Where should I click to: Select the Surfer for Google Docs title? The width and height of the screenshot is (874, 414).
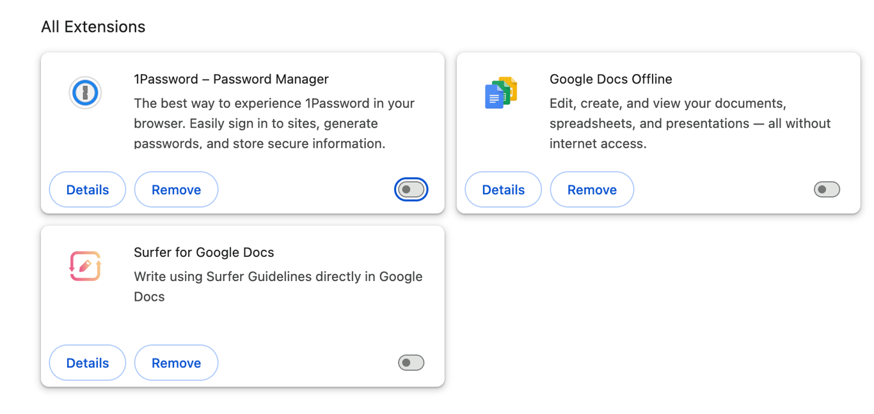click(203, 252)
